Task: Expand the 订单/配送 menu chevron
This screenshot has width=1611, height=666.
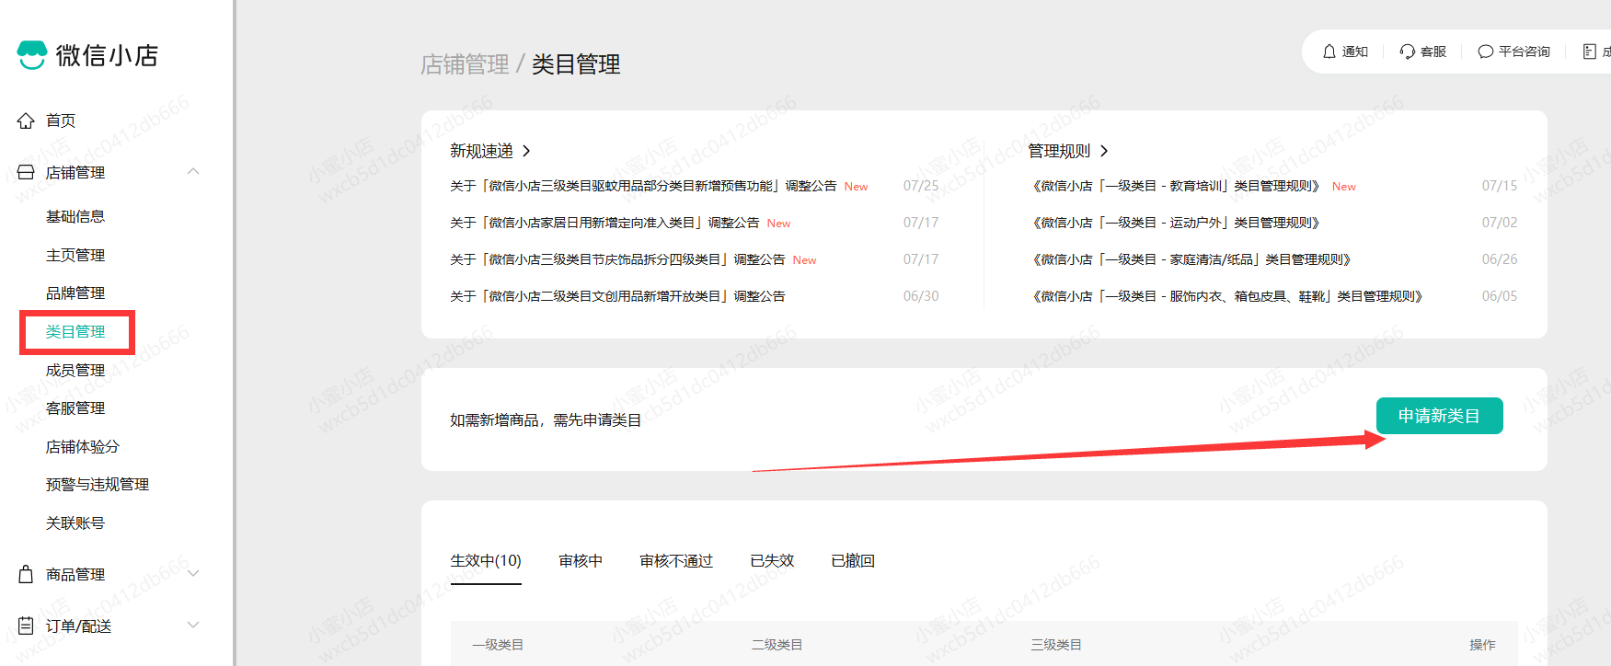Action: click(x=193, y=626)
